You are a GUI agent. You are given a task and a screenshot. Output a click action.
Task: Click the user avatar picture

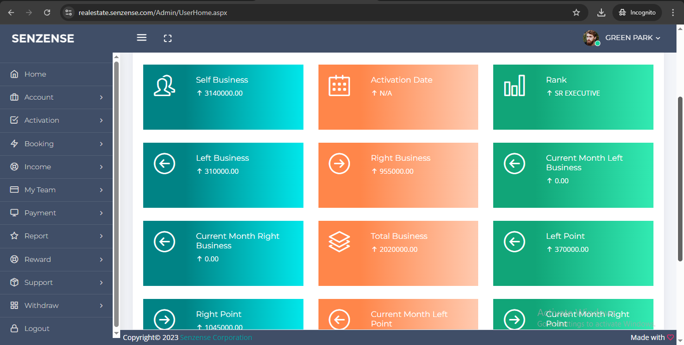pos(591,38)
